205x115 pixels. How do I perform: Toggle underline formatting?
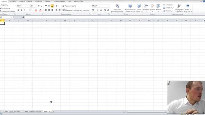(x=24, y=10)
